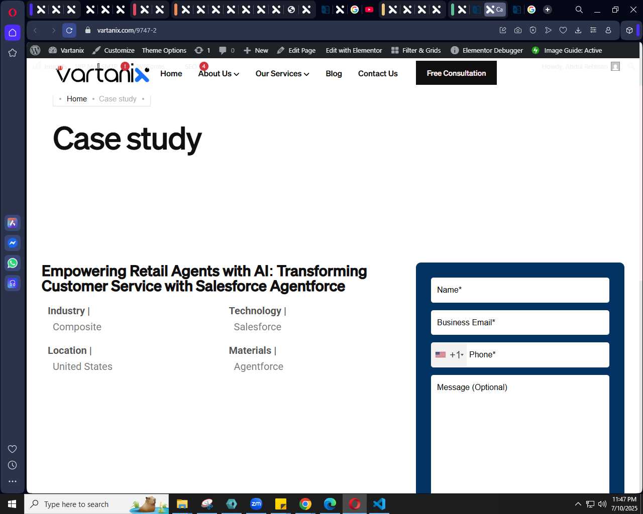The height and width of the screenshot is (514, 643).
Task: Click Image Guide: Active
Action: pyautogui.click(x=567, y=50)
